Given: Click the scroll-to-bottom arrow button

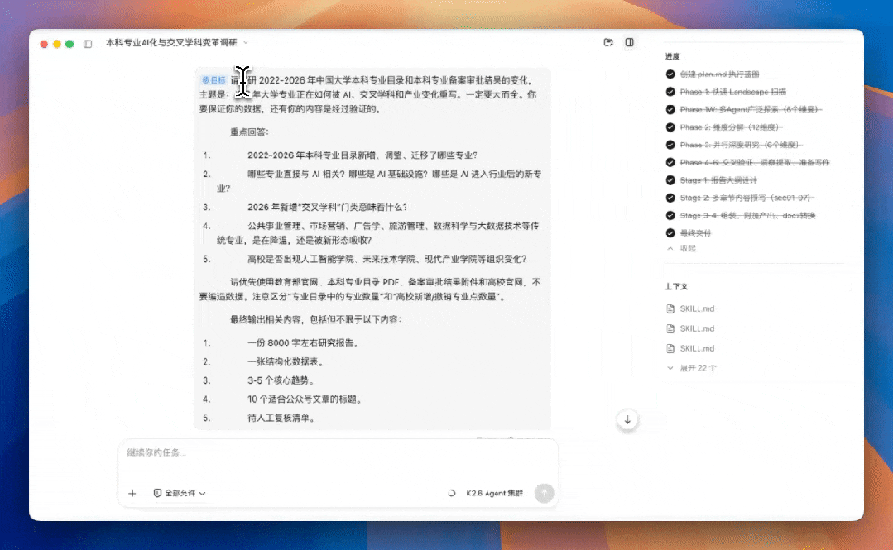Looking at the screenshot, I should 627,420.
